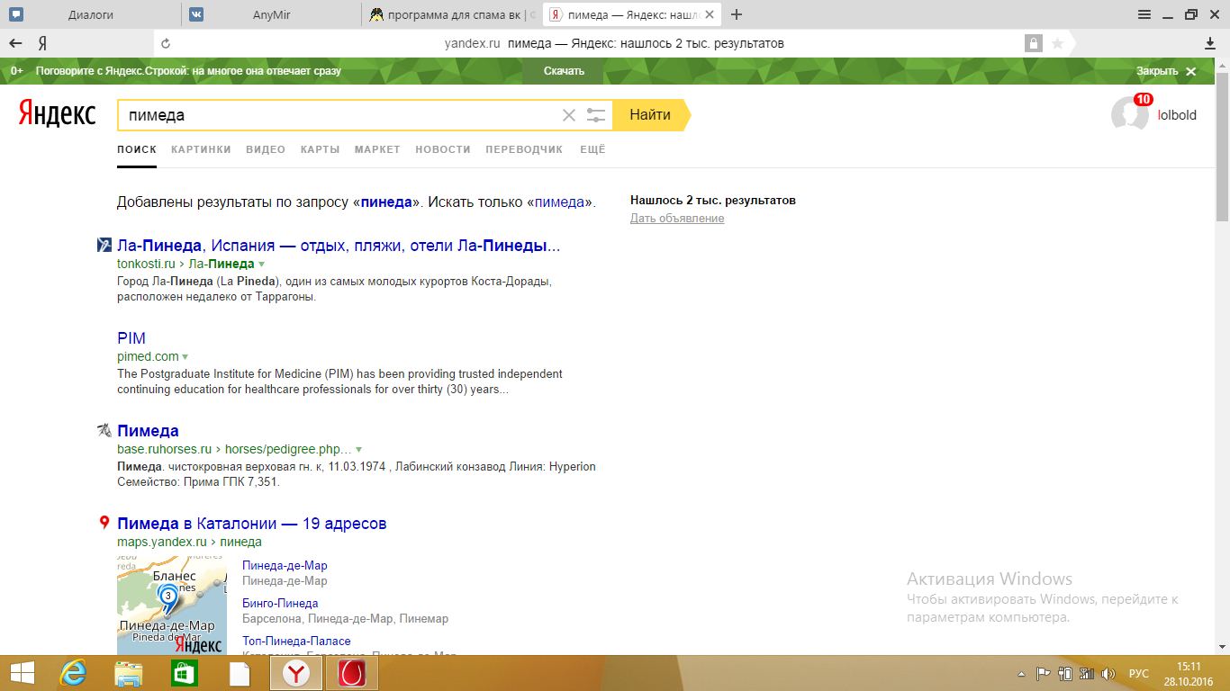The height and width of the screenshot is (691, 1230).
Task: Click the ruhorses favicon beside Пимеда result
Action: pyautogui.click(x=104, y=430)
